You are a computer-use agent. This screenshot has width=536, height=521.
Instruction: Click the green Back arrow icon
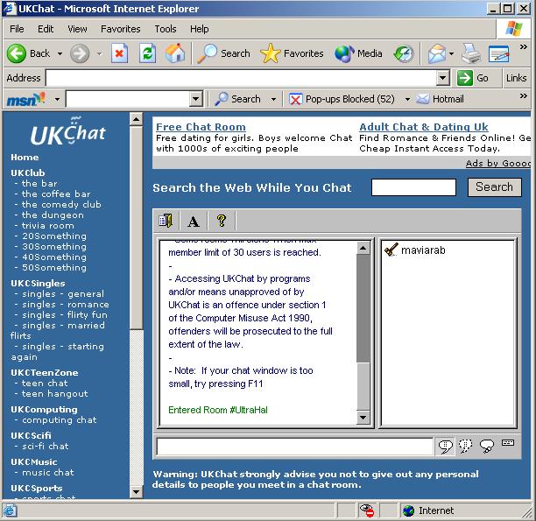pyautogui.click(x=16, y=53)
